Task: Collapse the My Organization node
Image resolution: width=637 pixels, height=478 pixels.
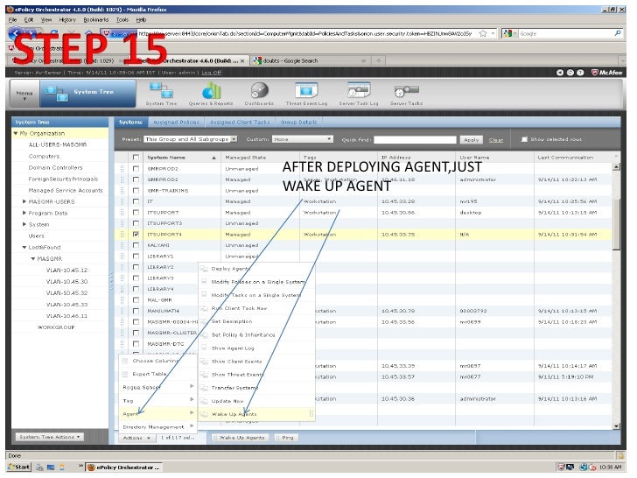Action: pyautogui.click(x=16, y=133)
